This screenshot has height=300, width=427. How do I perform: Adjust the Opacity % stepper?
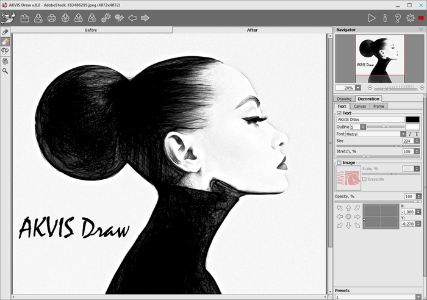[418, 196]
